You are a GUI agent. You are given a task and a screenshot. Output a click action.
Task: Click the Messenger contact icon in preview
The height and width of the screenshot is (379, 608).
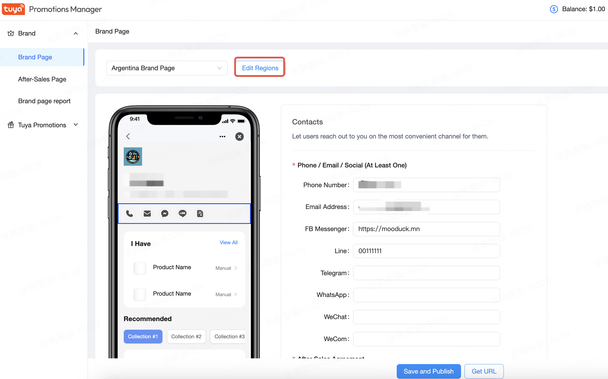pos(165,213)
